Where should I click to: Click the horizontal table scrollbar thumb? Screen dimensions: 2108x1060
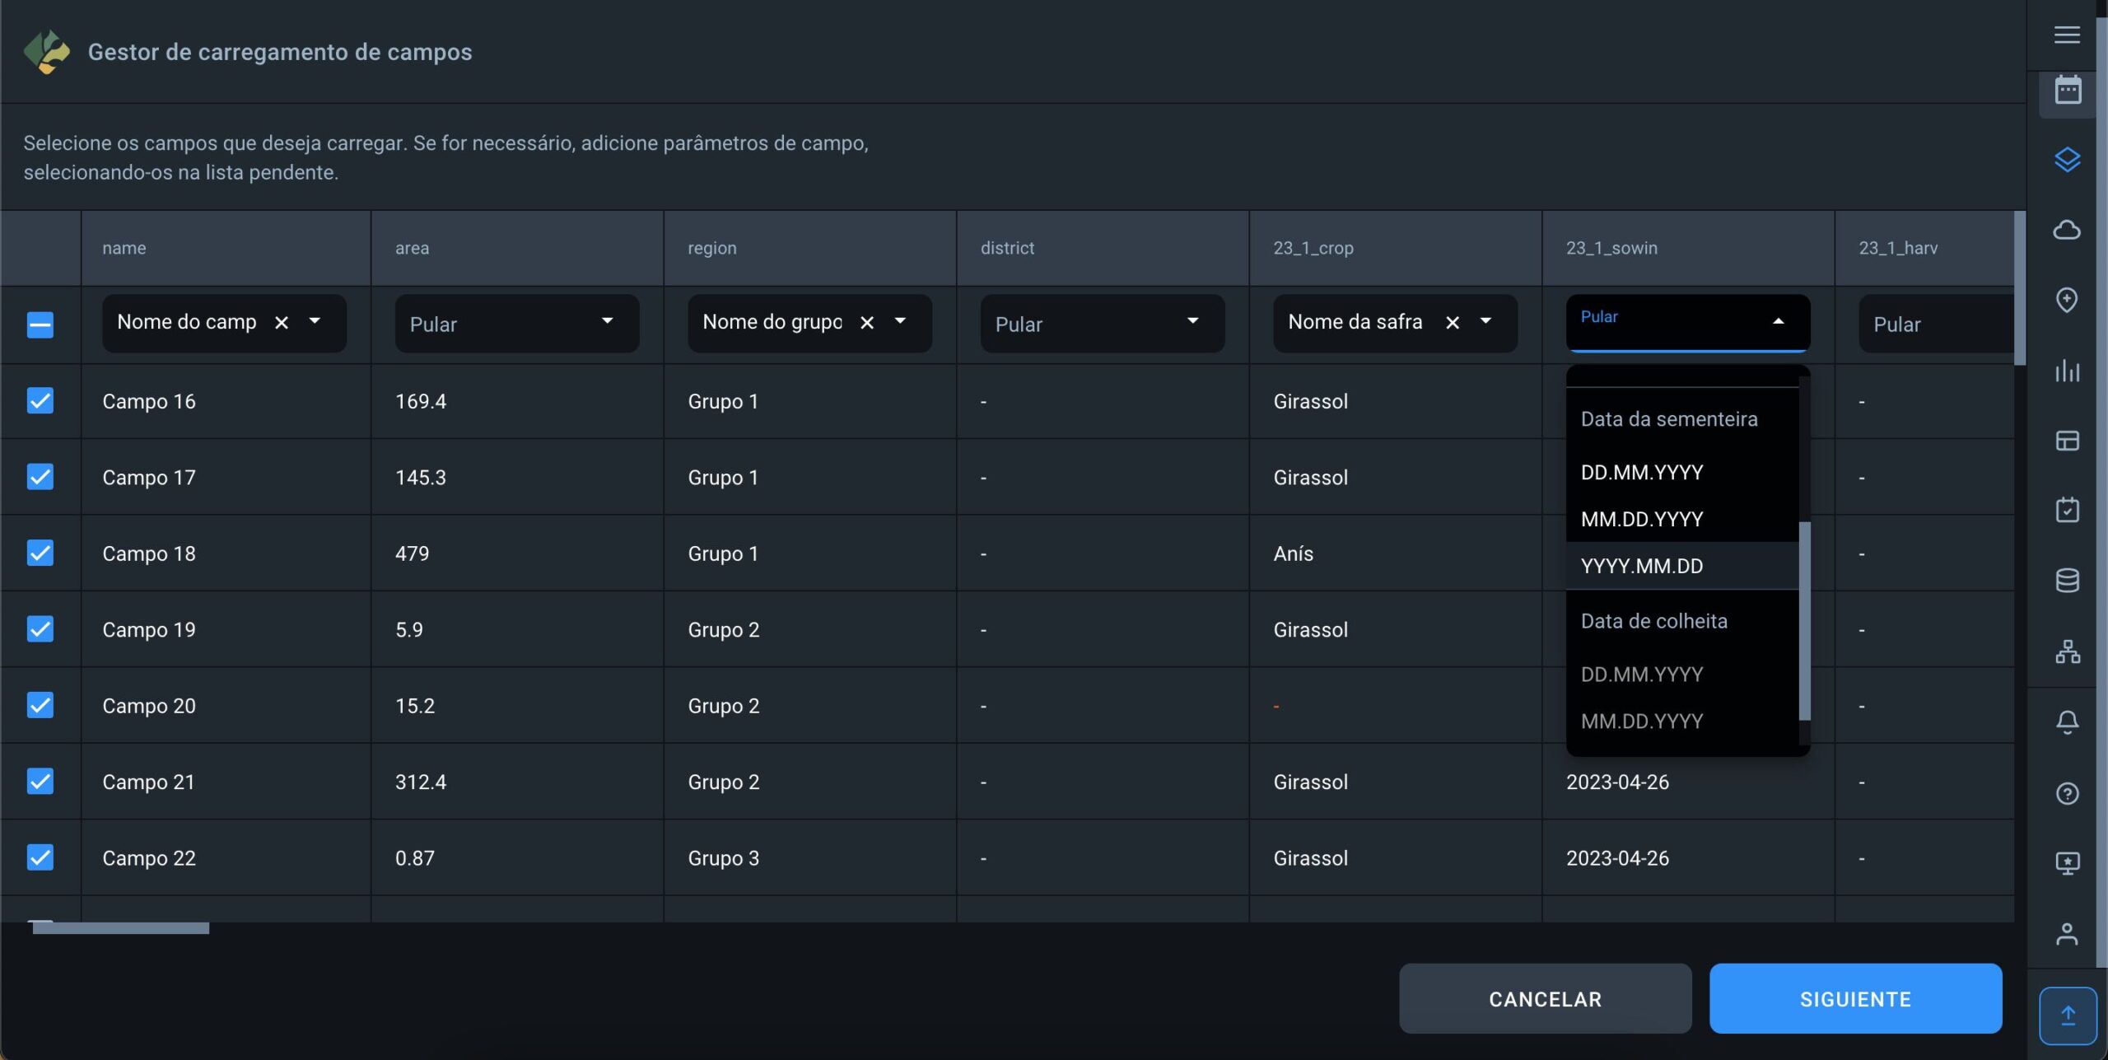[x=120, y=928]
